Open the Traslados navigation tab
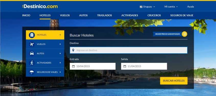The image size is (216, 96). pyautogui.click(x=104, y=15)
